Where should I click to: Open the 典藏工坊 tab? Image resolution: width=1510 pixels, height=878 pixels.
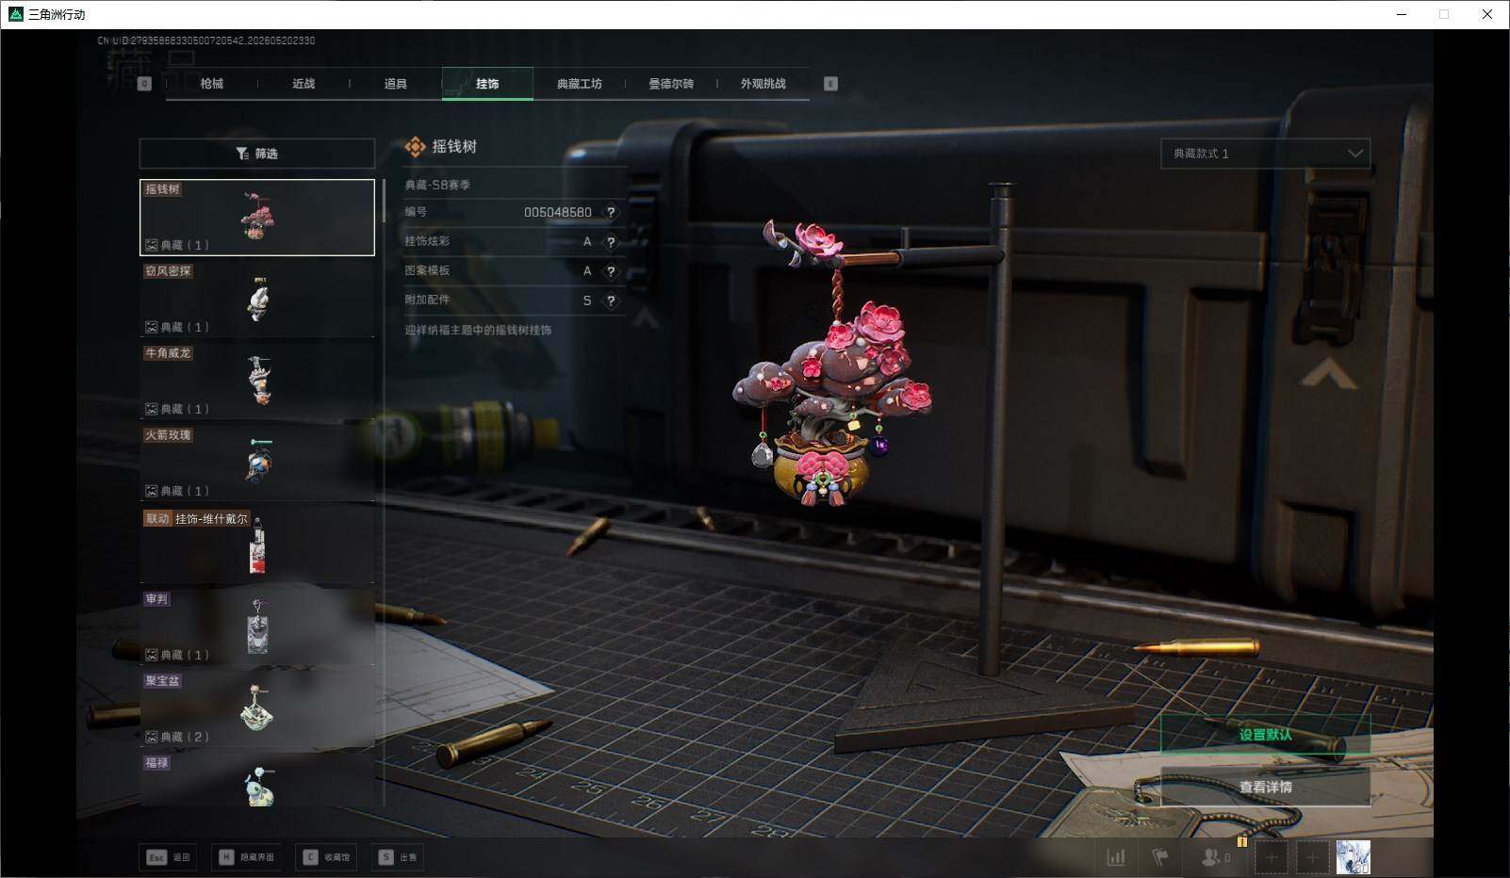tap(579, 84)
